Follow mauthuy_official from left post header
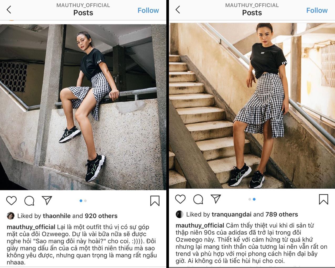 coord(148,10)
